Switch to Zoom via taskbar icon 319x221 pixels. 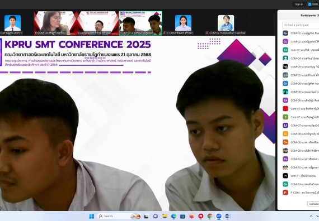[219, 217]
